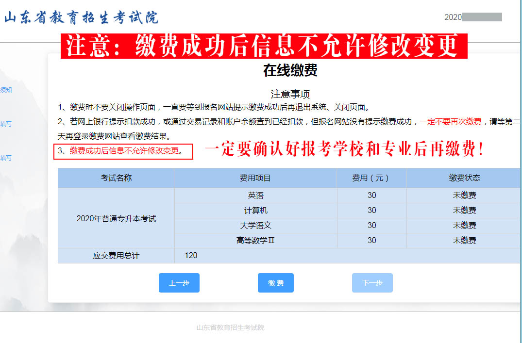The image size is (522, 343).
Task: Click the 30 fee in the 大学语文 row
Action: click(371, 225)
